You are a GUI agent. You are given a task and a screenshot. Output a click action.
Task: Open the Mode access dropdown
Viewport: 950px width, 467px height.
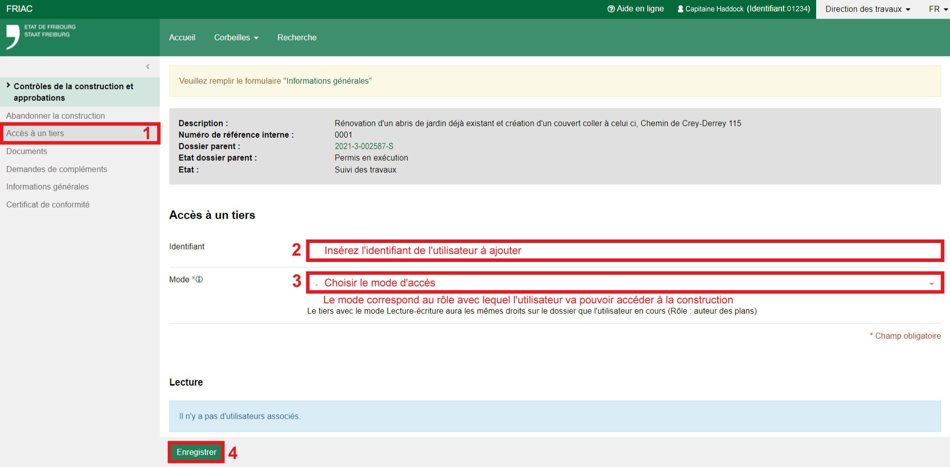(624, 283)
